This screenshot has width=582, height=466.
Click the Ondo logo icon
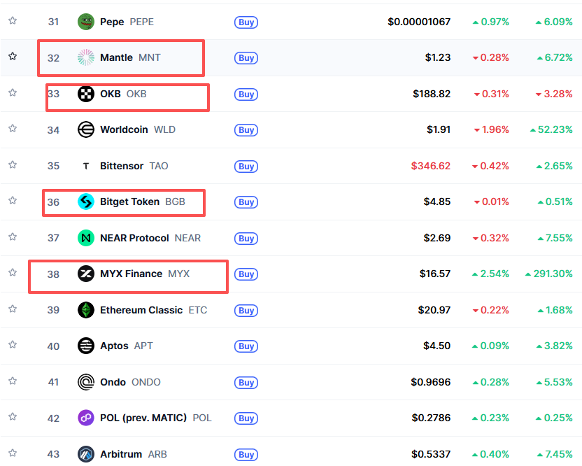pos(86,382)
